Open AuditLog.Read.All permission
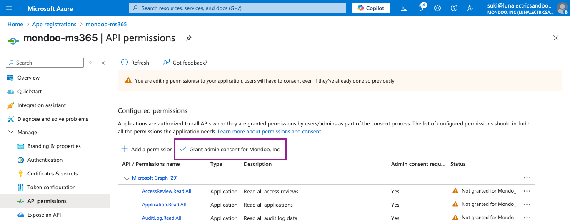Viewport: 570px width, 223px height. tap(162, 218)
